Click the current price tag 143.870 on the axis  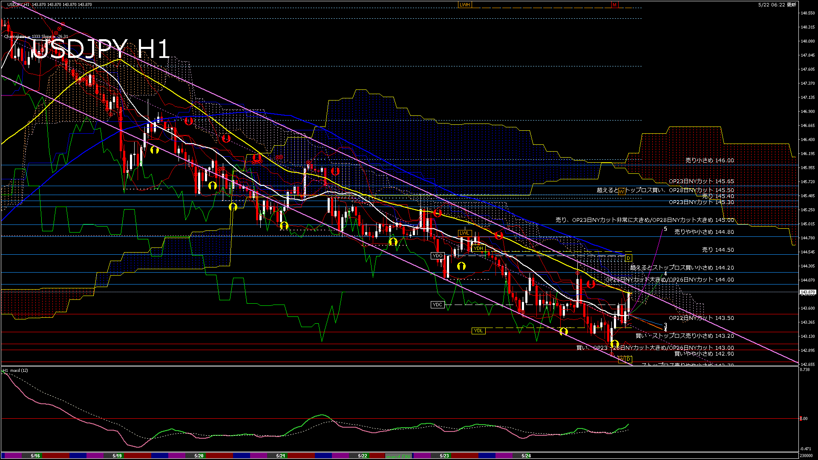[x=808, y=292]
